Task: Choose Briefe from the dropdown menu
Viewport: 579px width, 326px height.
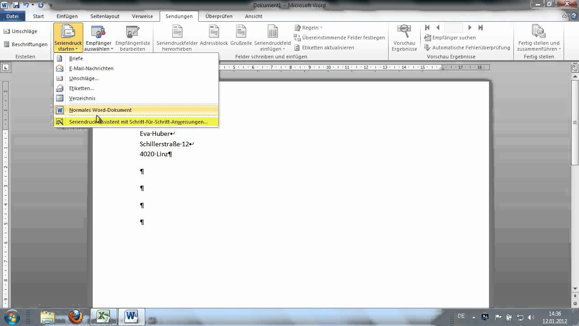Action: [x=136, y=58]
